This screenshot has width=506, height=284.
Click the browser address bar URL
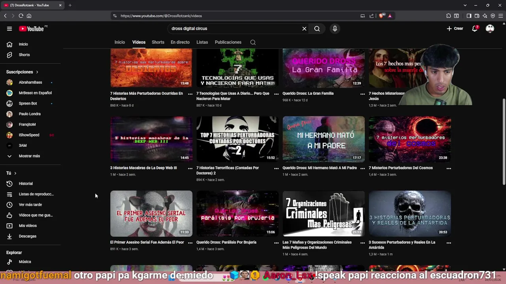161,16
